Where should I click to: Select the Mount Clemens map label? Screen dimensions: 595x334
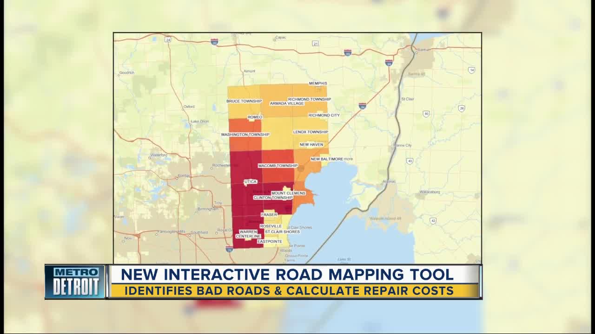point(288,193)
